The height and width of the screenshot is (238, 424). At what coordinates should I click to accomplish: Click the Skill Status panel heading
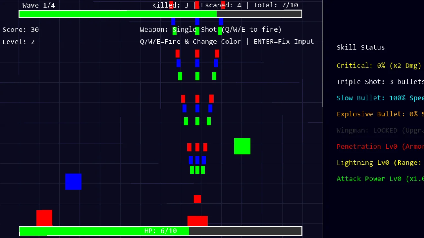360,47
